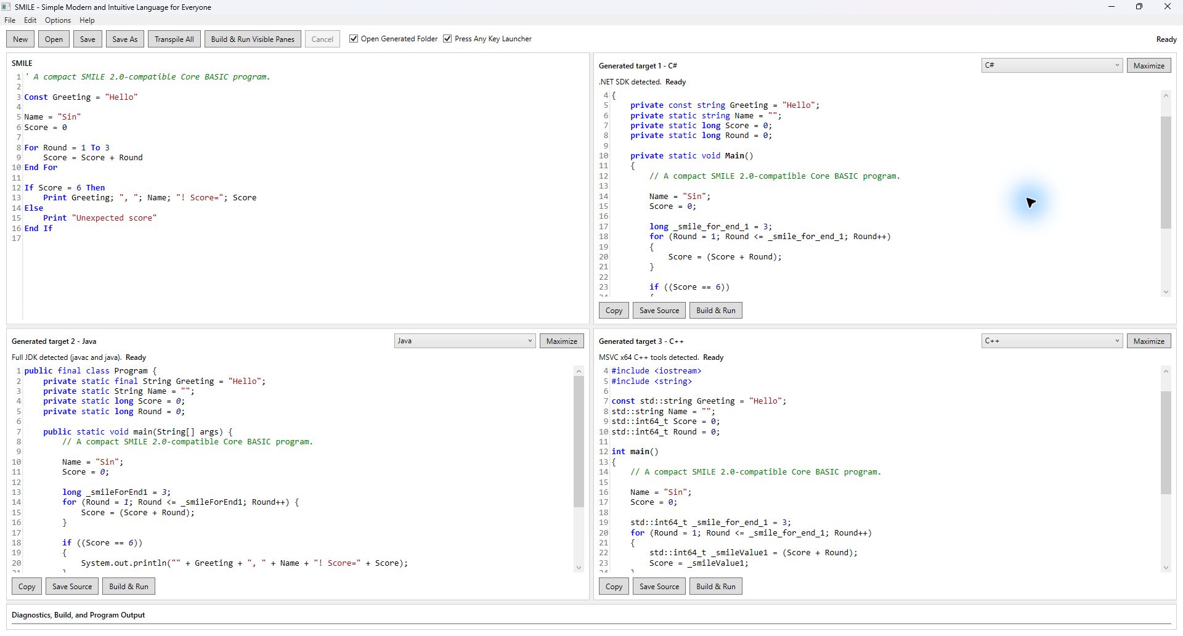The height and width of the screenshot is (636, 1183).
Task: Click C++ line 'Score = _smileValue1;'
Action: click(699, 563)
